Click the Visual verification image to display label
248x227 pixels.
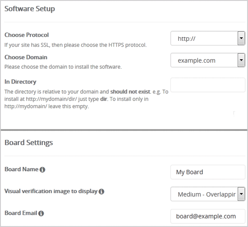51,191
